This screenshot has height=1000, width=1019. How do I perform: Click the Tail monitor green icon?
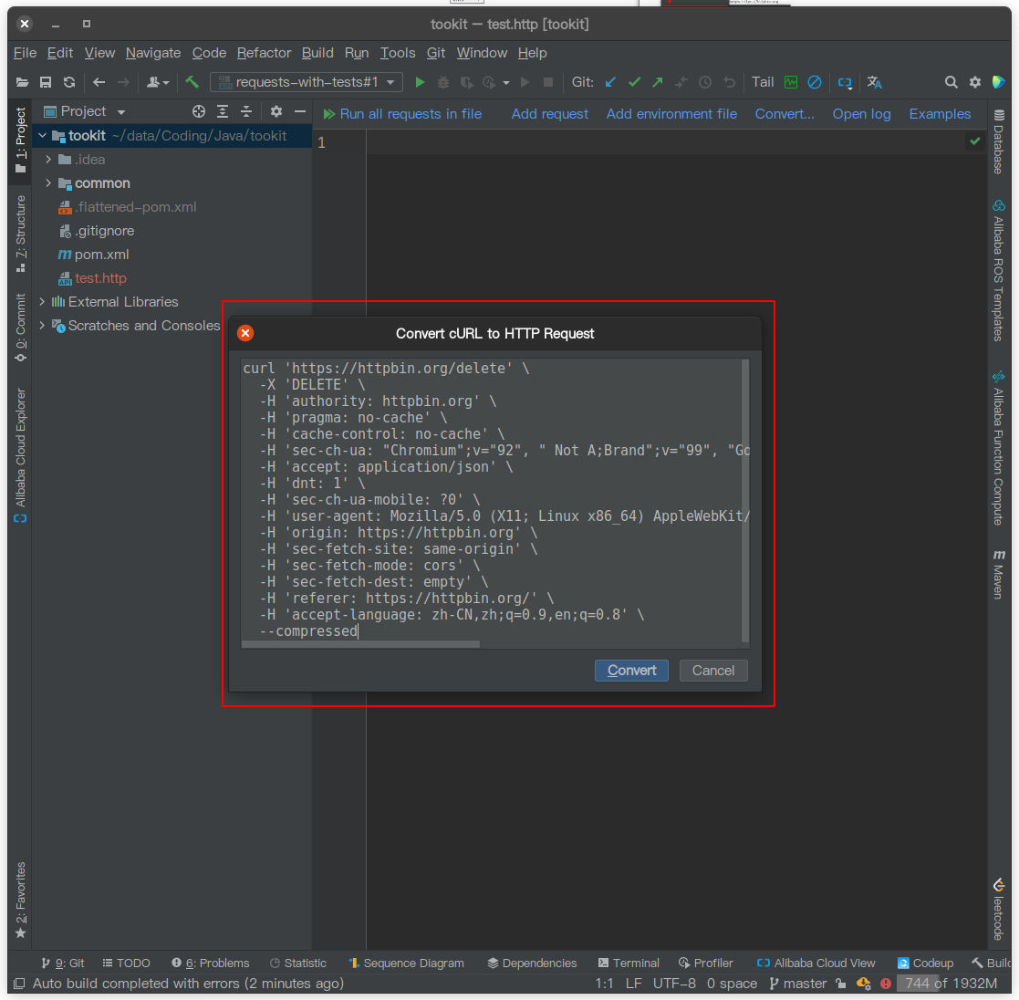tap(791, 82)
